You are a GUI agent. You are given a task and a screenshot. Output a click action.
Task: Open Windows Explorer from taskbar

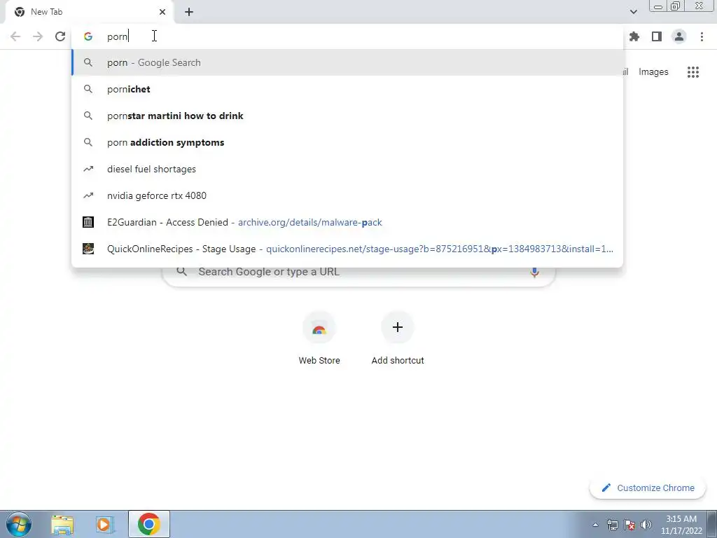tap(62, 524)
